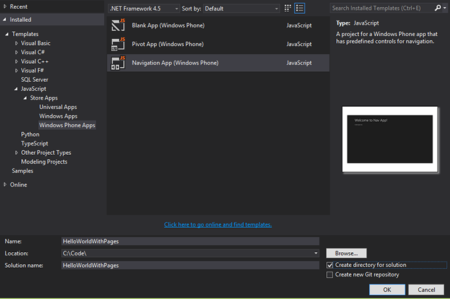Select the Pivot App (Windows Phone) label
The height and width of the screenshot is (299, 450).
(x=167, y=44)
